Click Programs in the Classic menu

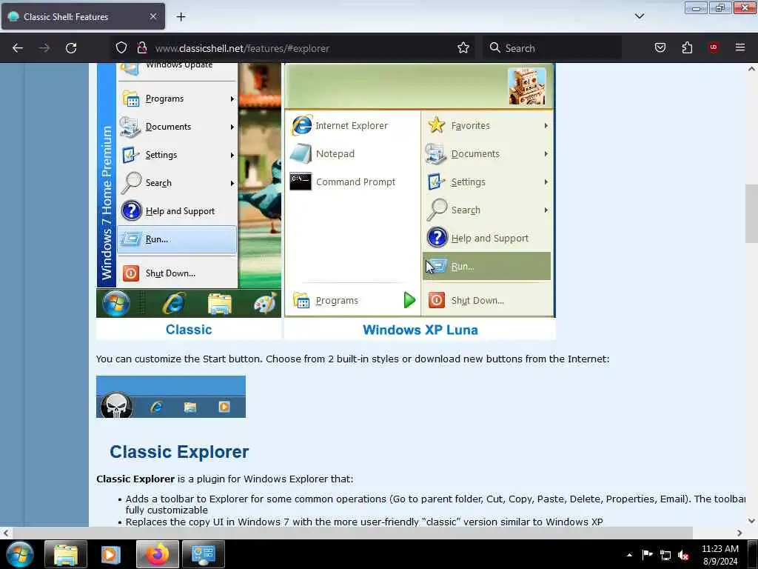click(x=176, y=99)
